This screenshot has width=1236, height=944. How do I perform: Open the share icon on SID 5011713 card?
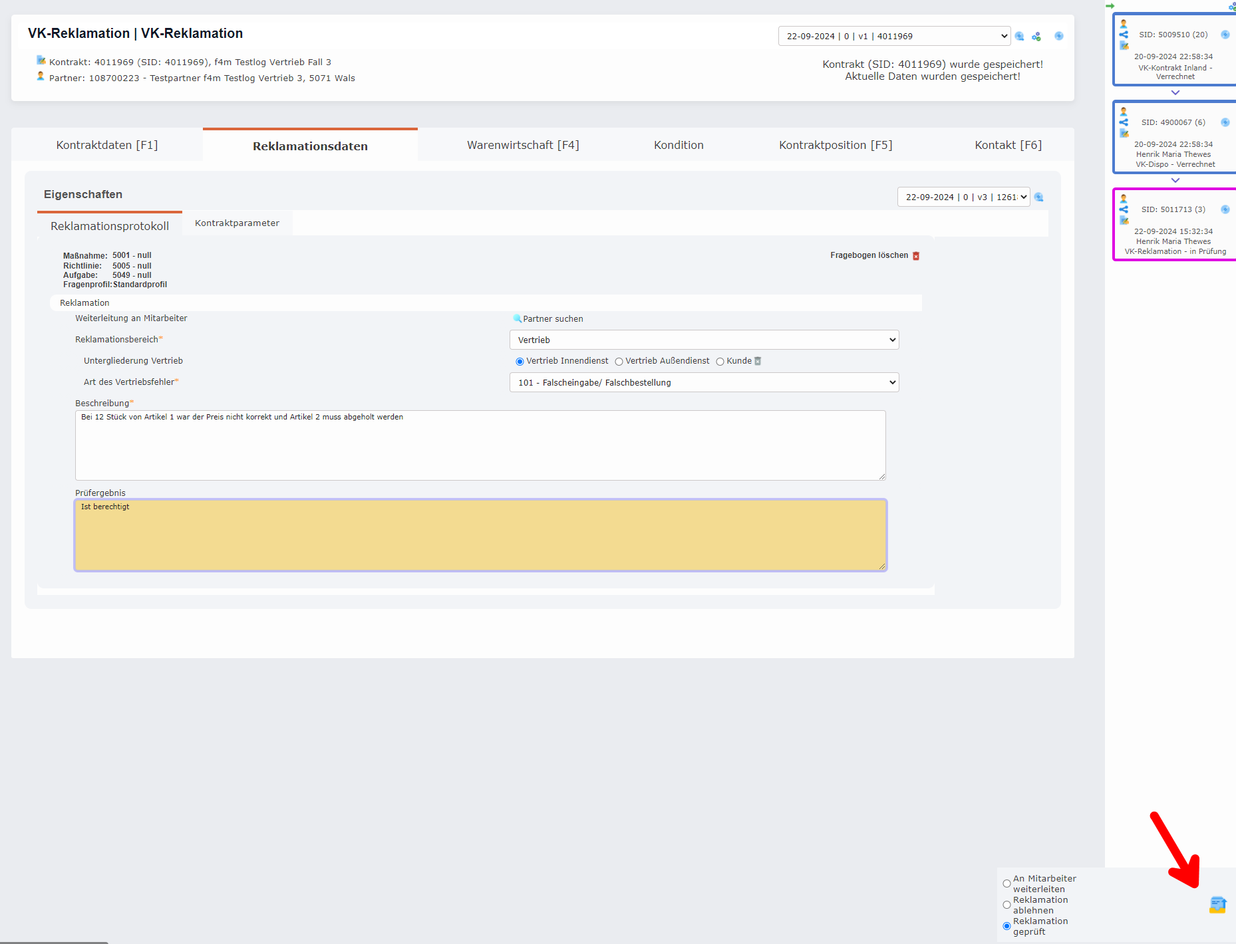(1124, 209)
